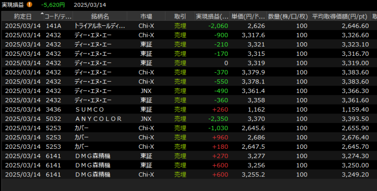
Task: Click the -550 realized loss cell
Action: 221,82
